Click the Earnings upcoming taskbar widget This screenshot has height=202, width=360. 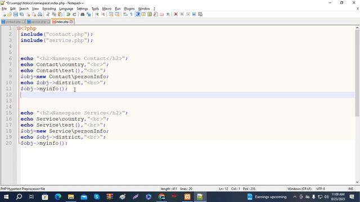point(267,197)
